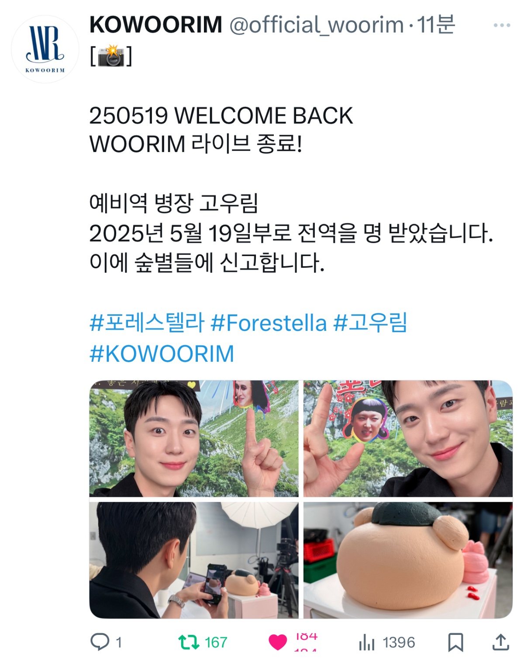Open the #KOWOORIM hashtag

pyautogui.click(x=162, y=354)
